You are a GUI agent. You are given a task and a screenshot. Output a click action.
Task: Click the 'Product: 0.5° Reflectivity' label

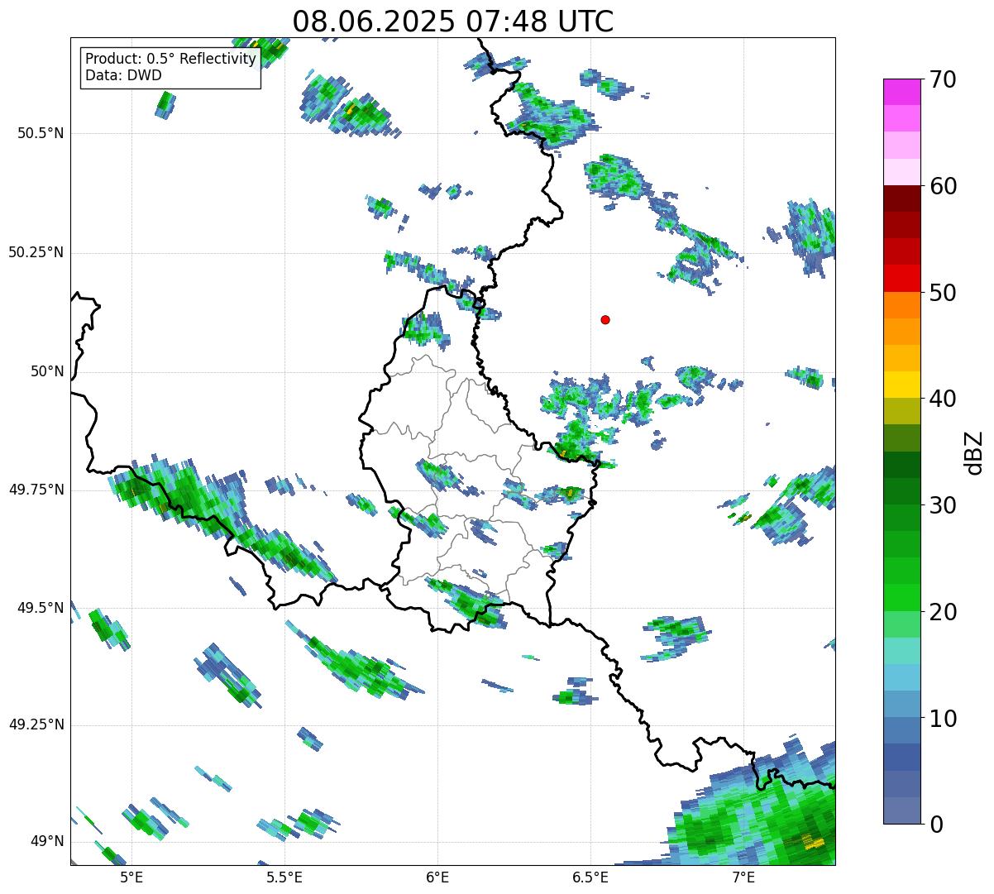[x=170, y=60]
